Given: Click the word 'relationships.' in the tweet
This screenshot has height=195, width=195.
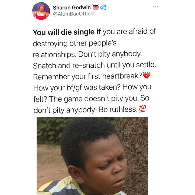Looking at the screenshot, I should click(55, 55).
